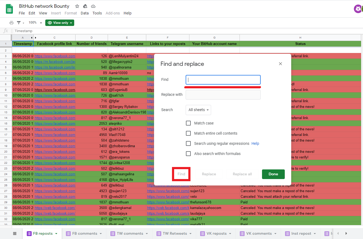Select the row 15 number header
The width and height of the screenshot is (363, 239).
coord(6,124)
